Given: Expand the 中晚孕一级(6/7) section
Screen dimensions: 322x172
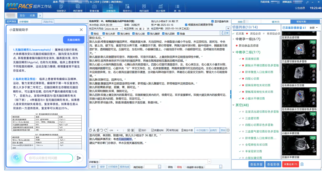Looking at the screenshot, I should click(x=234, y=39).
